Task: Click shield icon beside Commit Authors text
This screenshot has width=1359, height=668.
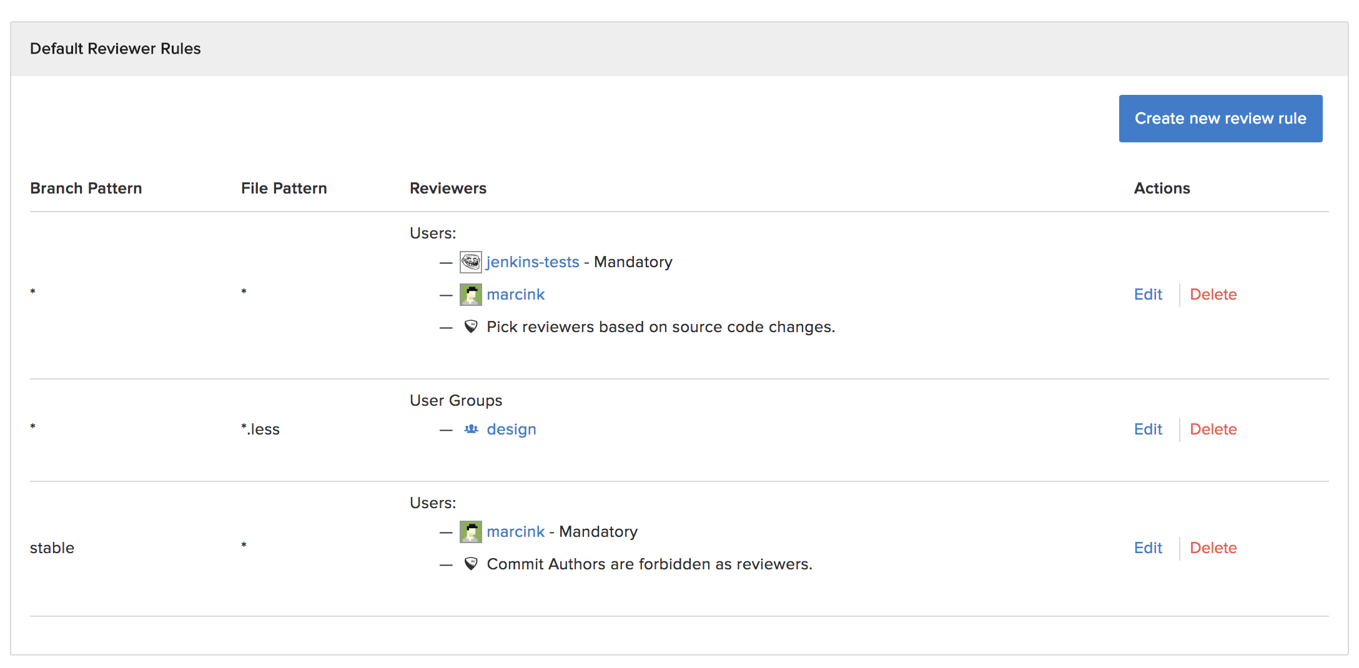Action: click(x=471, y=564)
